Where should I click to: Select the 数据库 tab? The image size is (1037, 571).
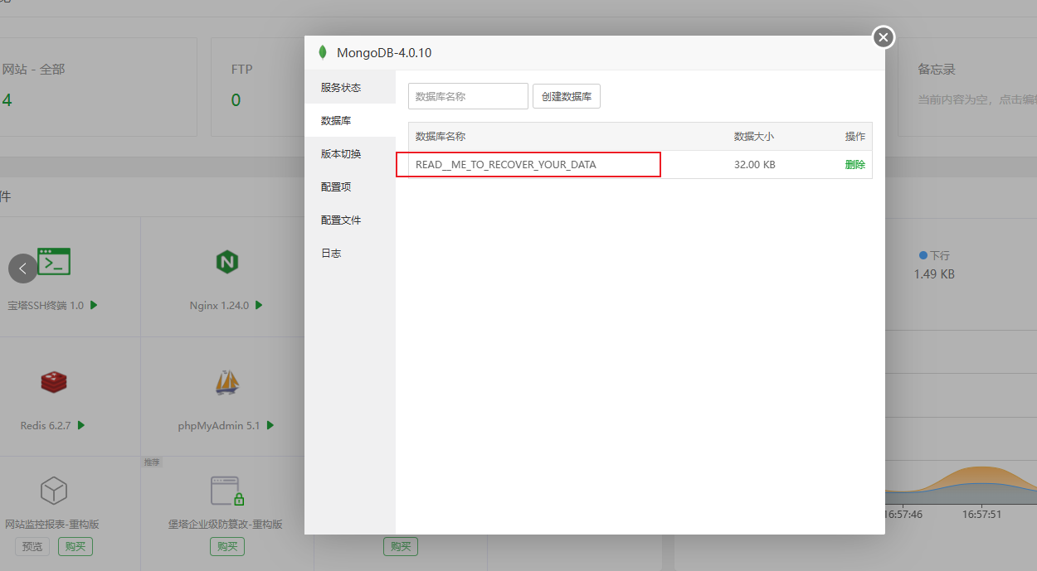coord(350,120)
